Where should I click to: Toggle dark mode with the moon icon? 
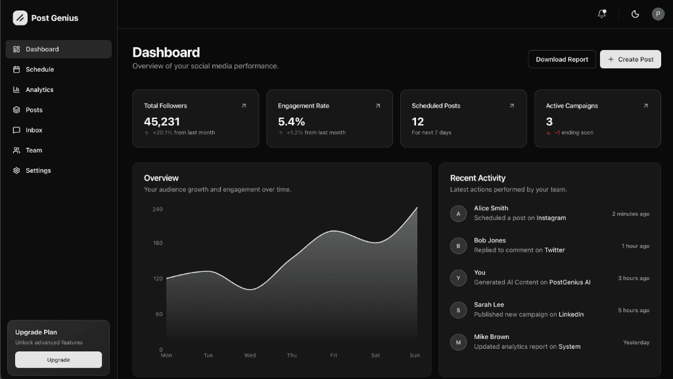(x=634, y=13)
